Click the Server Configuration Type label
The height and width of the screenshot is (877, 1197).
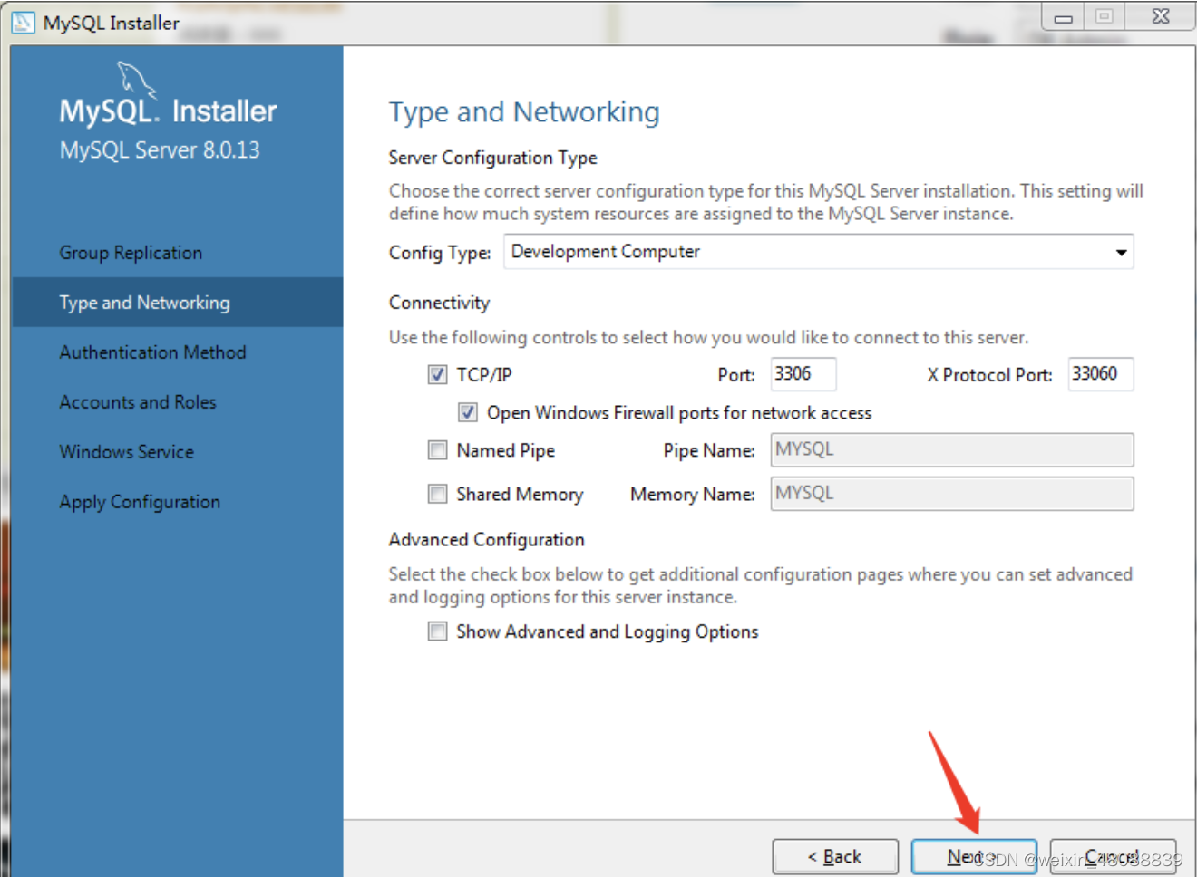[x=492, y=158]
